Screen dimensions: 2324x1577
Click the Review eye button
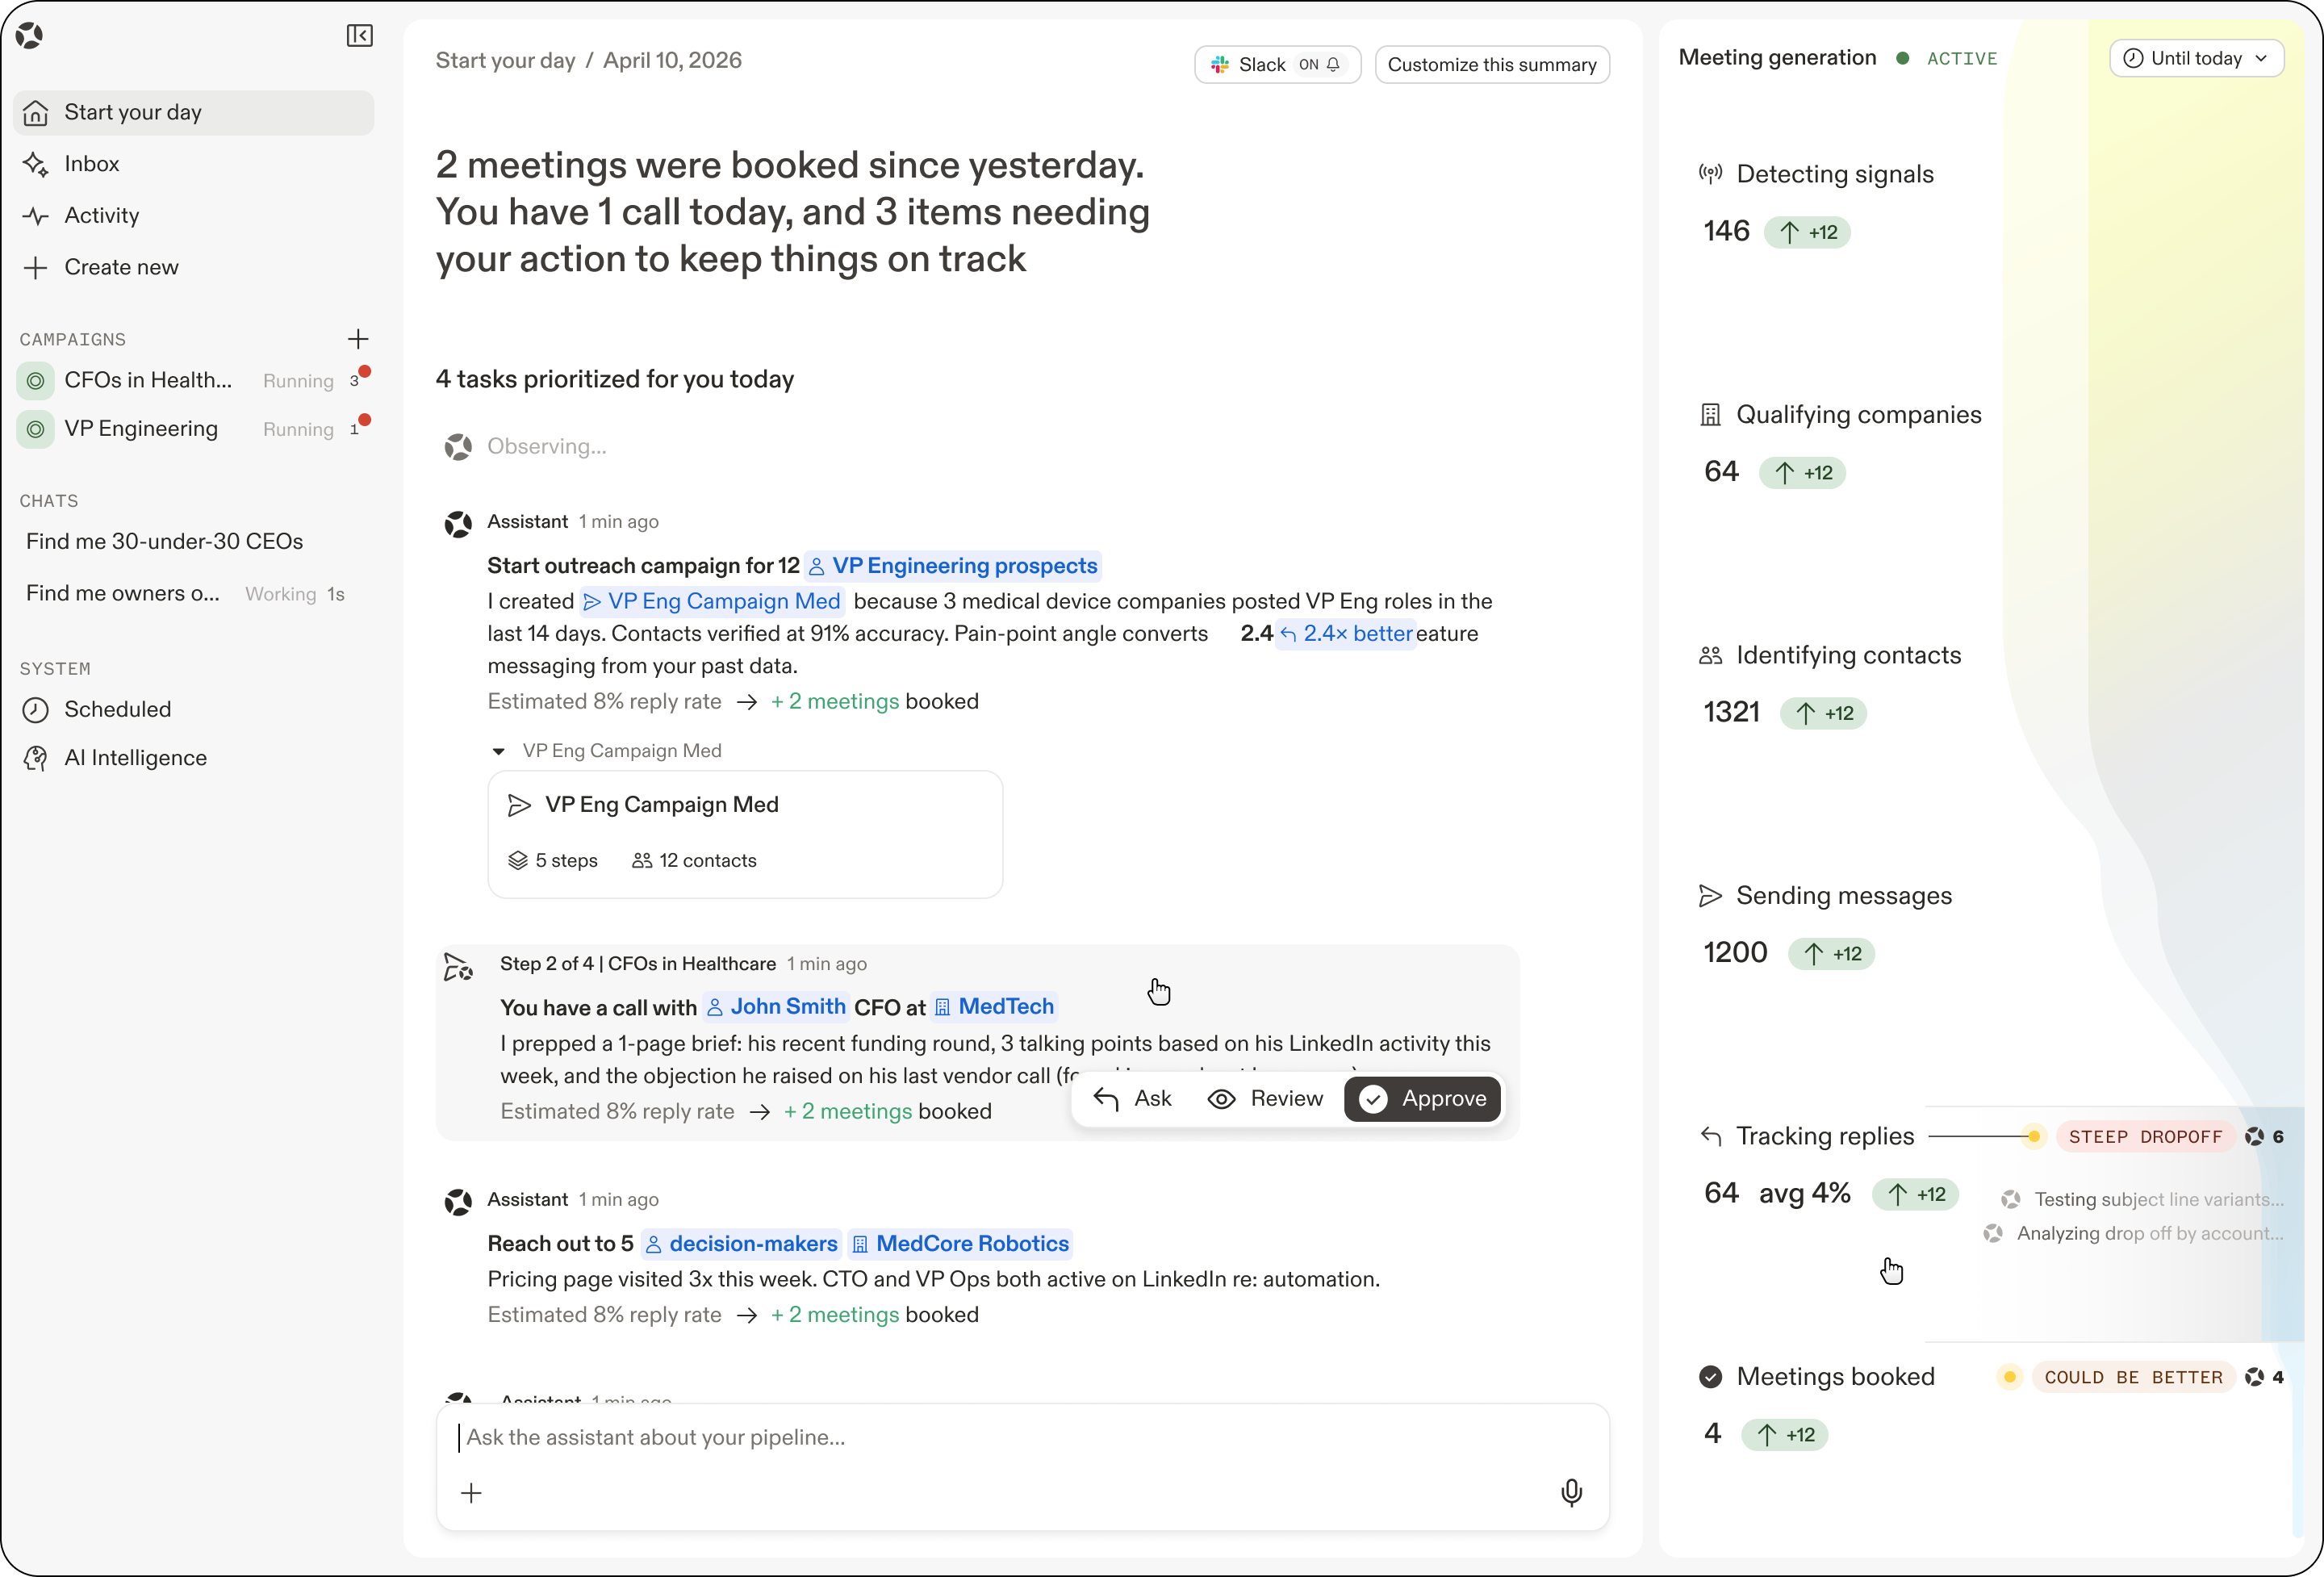pos(1265,1099)
